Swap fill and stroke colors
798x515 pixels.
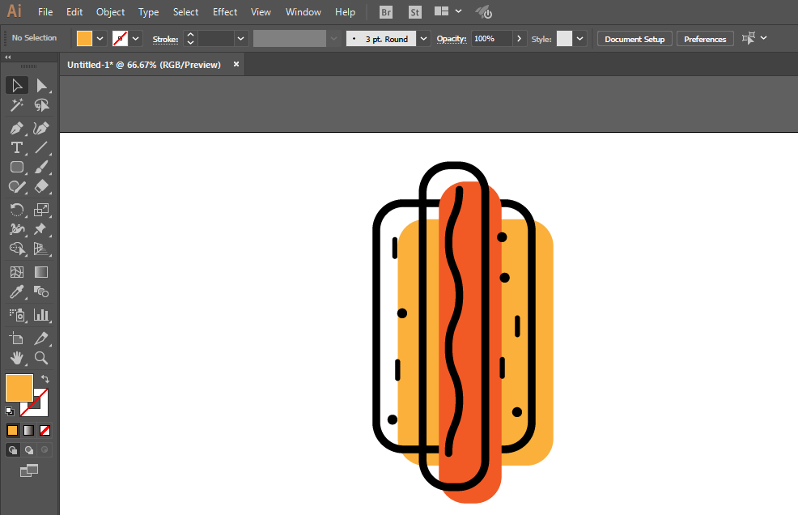pyautogui.click(x=45, y=378)
